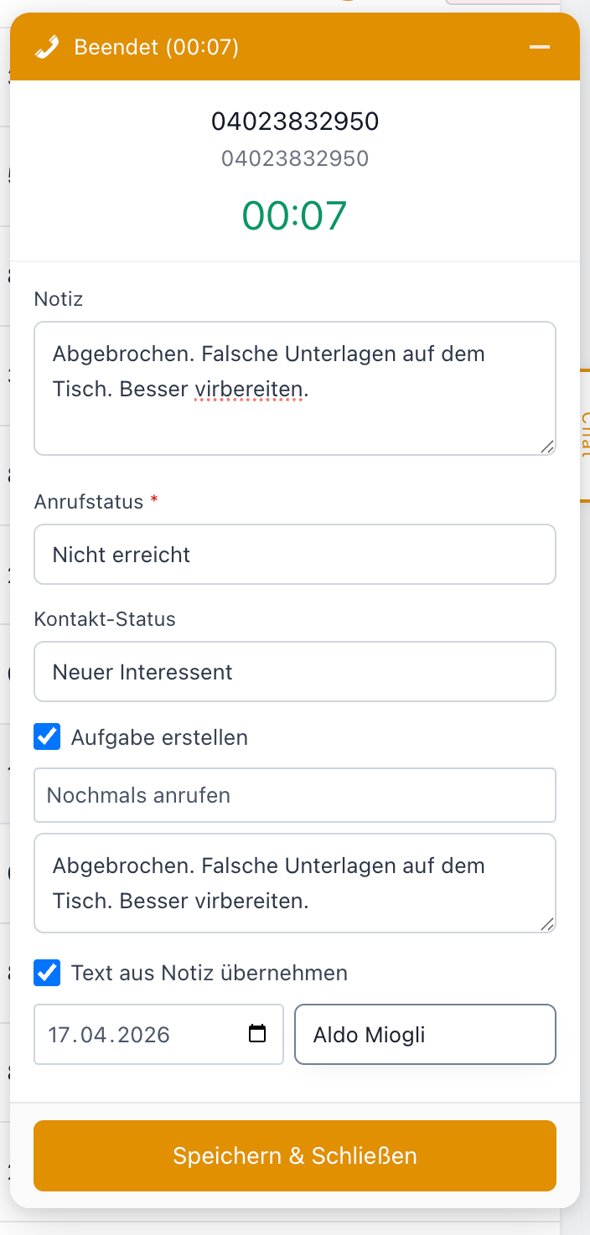The width and height of the screenshot is (590, 1235).
Task: Click the green 00:07 call timer
Action: (x=294, y=214)
